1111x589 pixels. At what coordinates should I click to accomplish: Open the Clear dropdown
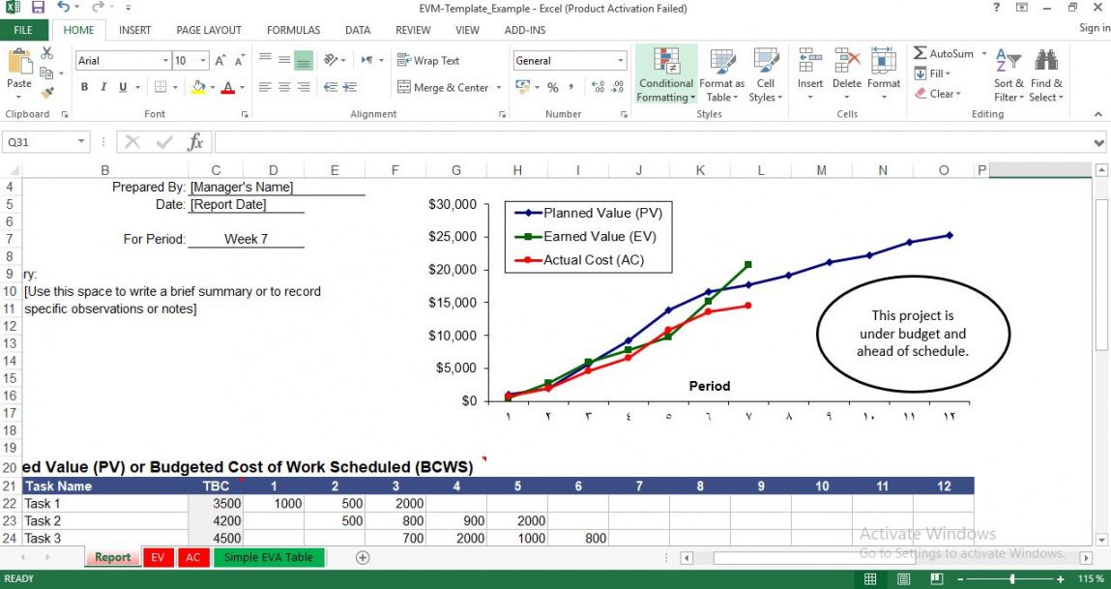[x=937, y=94]
